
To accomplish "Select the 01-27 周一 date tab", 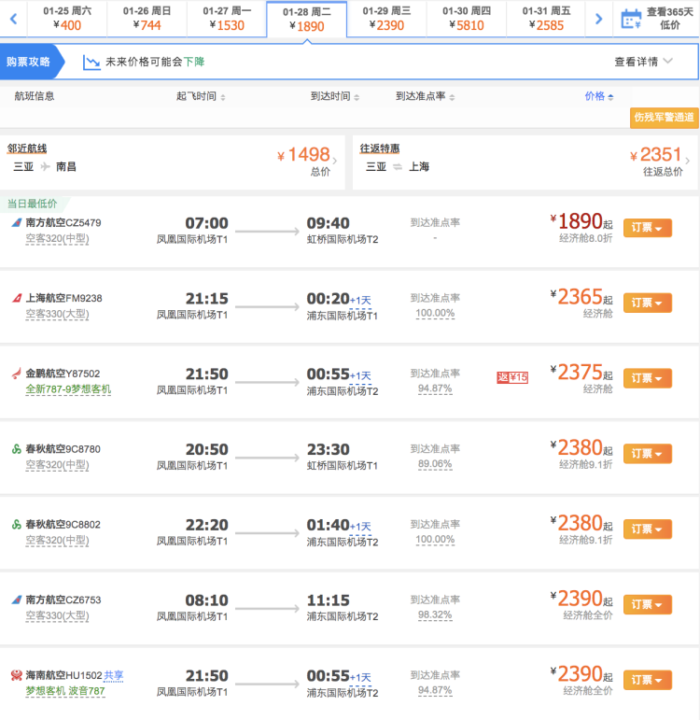I will 226,19.
